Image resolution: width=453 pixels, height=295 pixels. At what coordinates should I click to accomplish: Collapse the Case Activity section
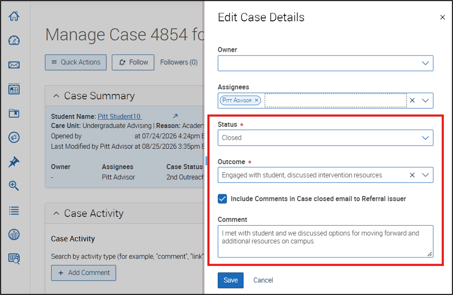(x=56, y=213)
